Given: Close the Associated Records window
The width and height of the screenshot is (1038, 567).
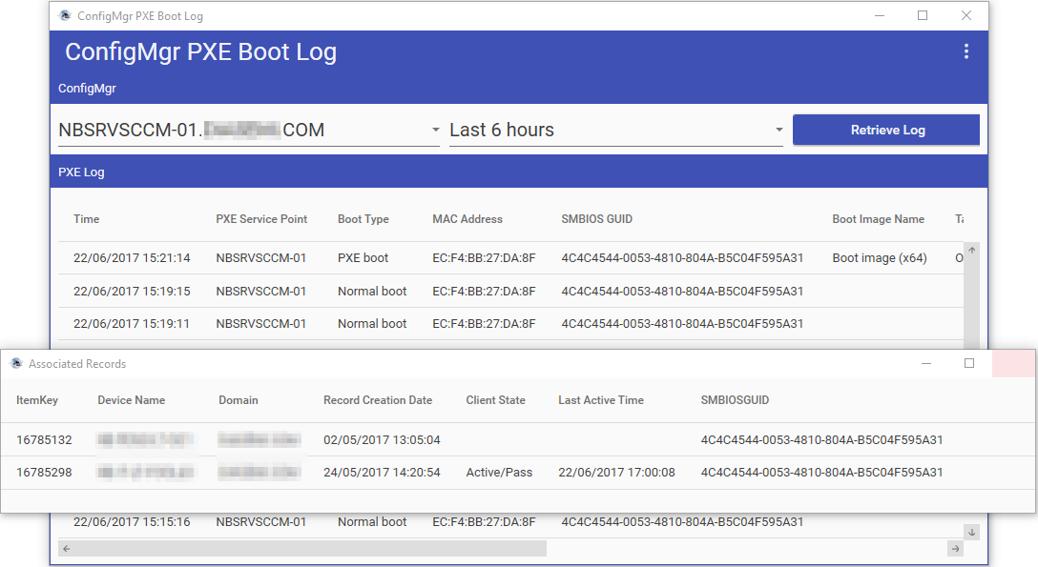Looking at the screenshot, I should (x=1013, y=363).
